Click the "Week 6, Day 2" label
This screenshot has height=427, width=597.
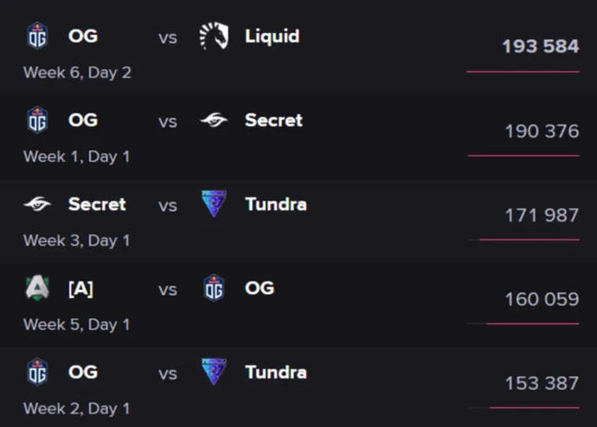tap(77, 73)
